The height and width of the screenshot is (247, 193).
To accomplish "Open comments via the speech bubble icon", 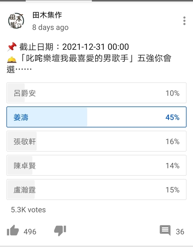I will [x=165, y=230].
